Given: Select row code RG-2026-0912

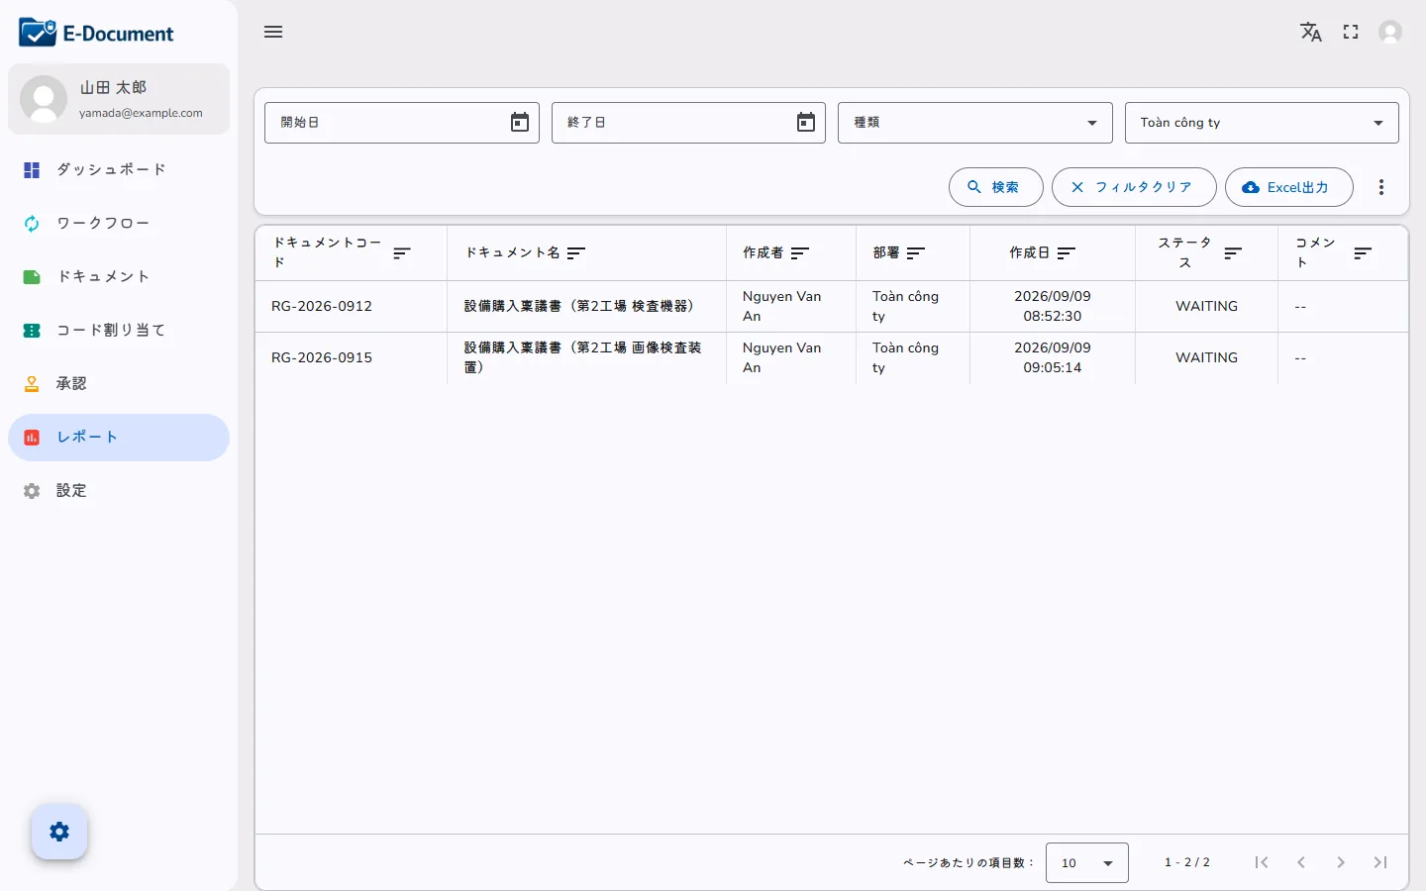Looking at the screenshot, I should (322, 306).
